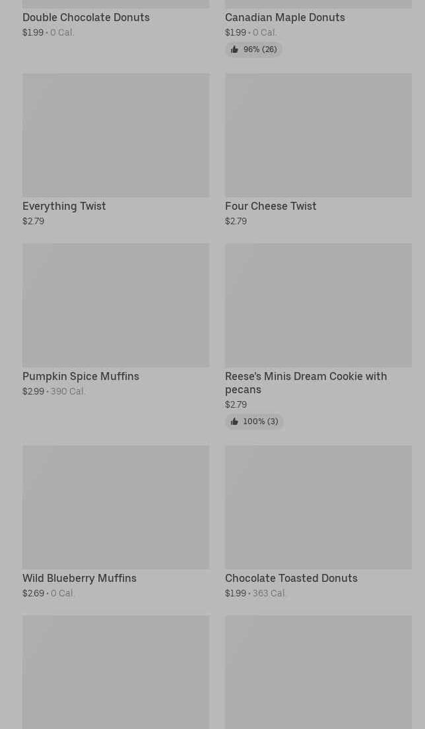Click the Chocolate Toasted Donuts image
The height and width of the screenshot is (729, 425).
pyautogui.click(x=318, y=507)
